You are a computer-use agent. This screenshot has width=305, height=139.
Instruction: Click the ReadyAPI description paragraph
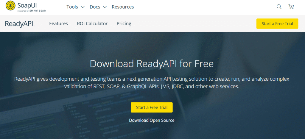152,83
